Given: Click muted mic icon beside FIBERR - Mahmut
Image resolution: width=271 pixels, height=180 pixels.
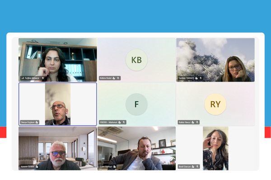Looking at the screenshot, I should click(124, 122).
